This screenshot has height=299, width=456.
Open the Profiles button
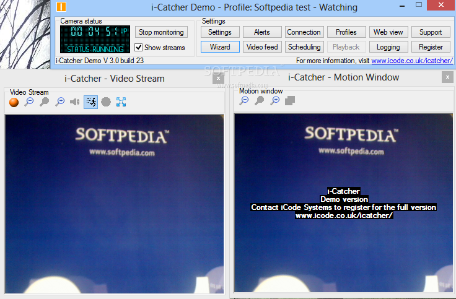click(x=346, y=32)
